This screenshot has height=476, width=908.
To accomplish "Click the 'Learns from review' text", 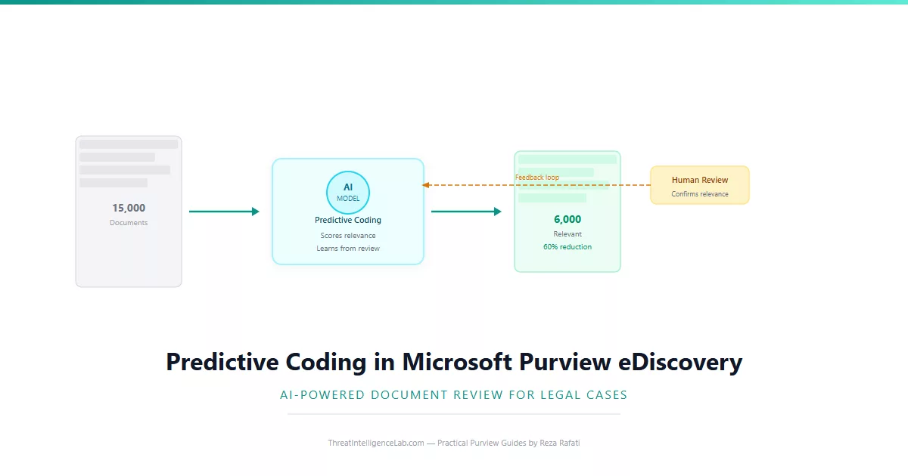I will 348,249.
